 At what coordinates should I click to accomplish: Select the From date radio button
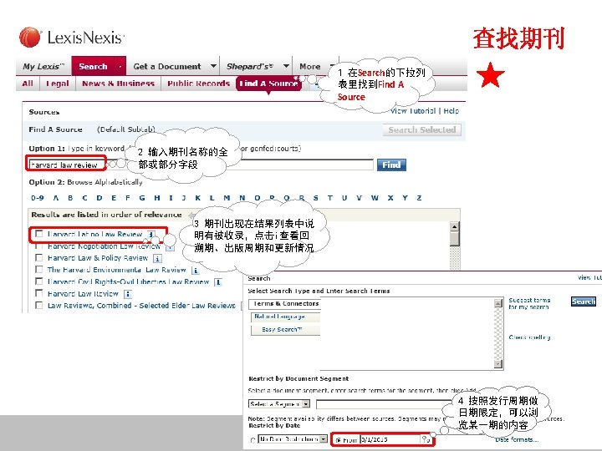point(339,440)
